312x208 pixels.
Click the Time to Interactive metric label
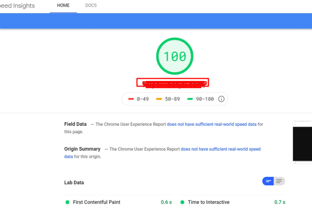point(209,202)
